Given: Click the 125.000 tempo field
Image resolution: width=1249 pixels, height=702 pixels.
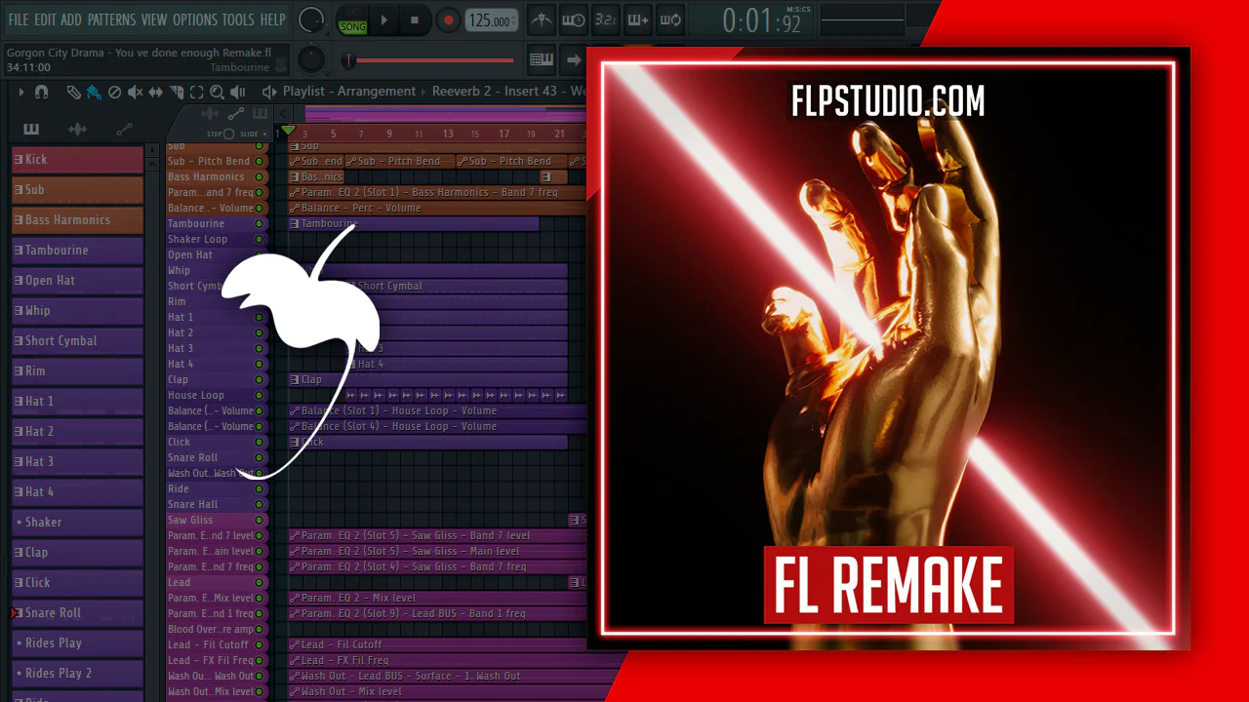Looking at the screenshot, I should (492, 20).
